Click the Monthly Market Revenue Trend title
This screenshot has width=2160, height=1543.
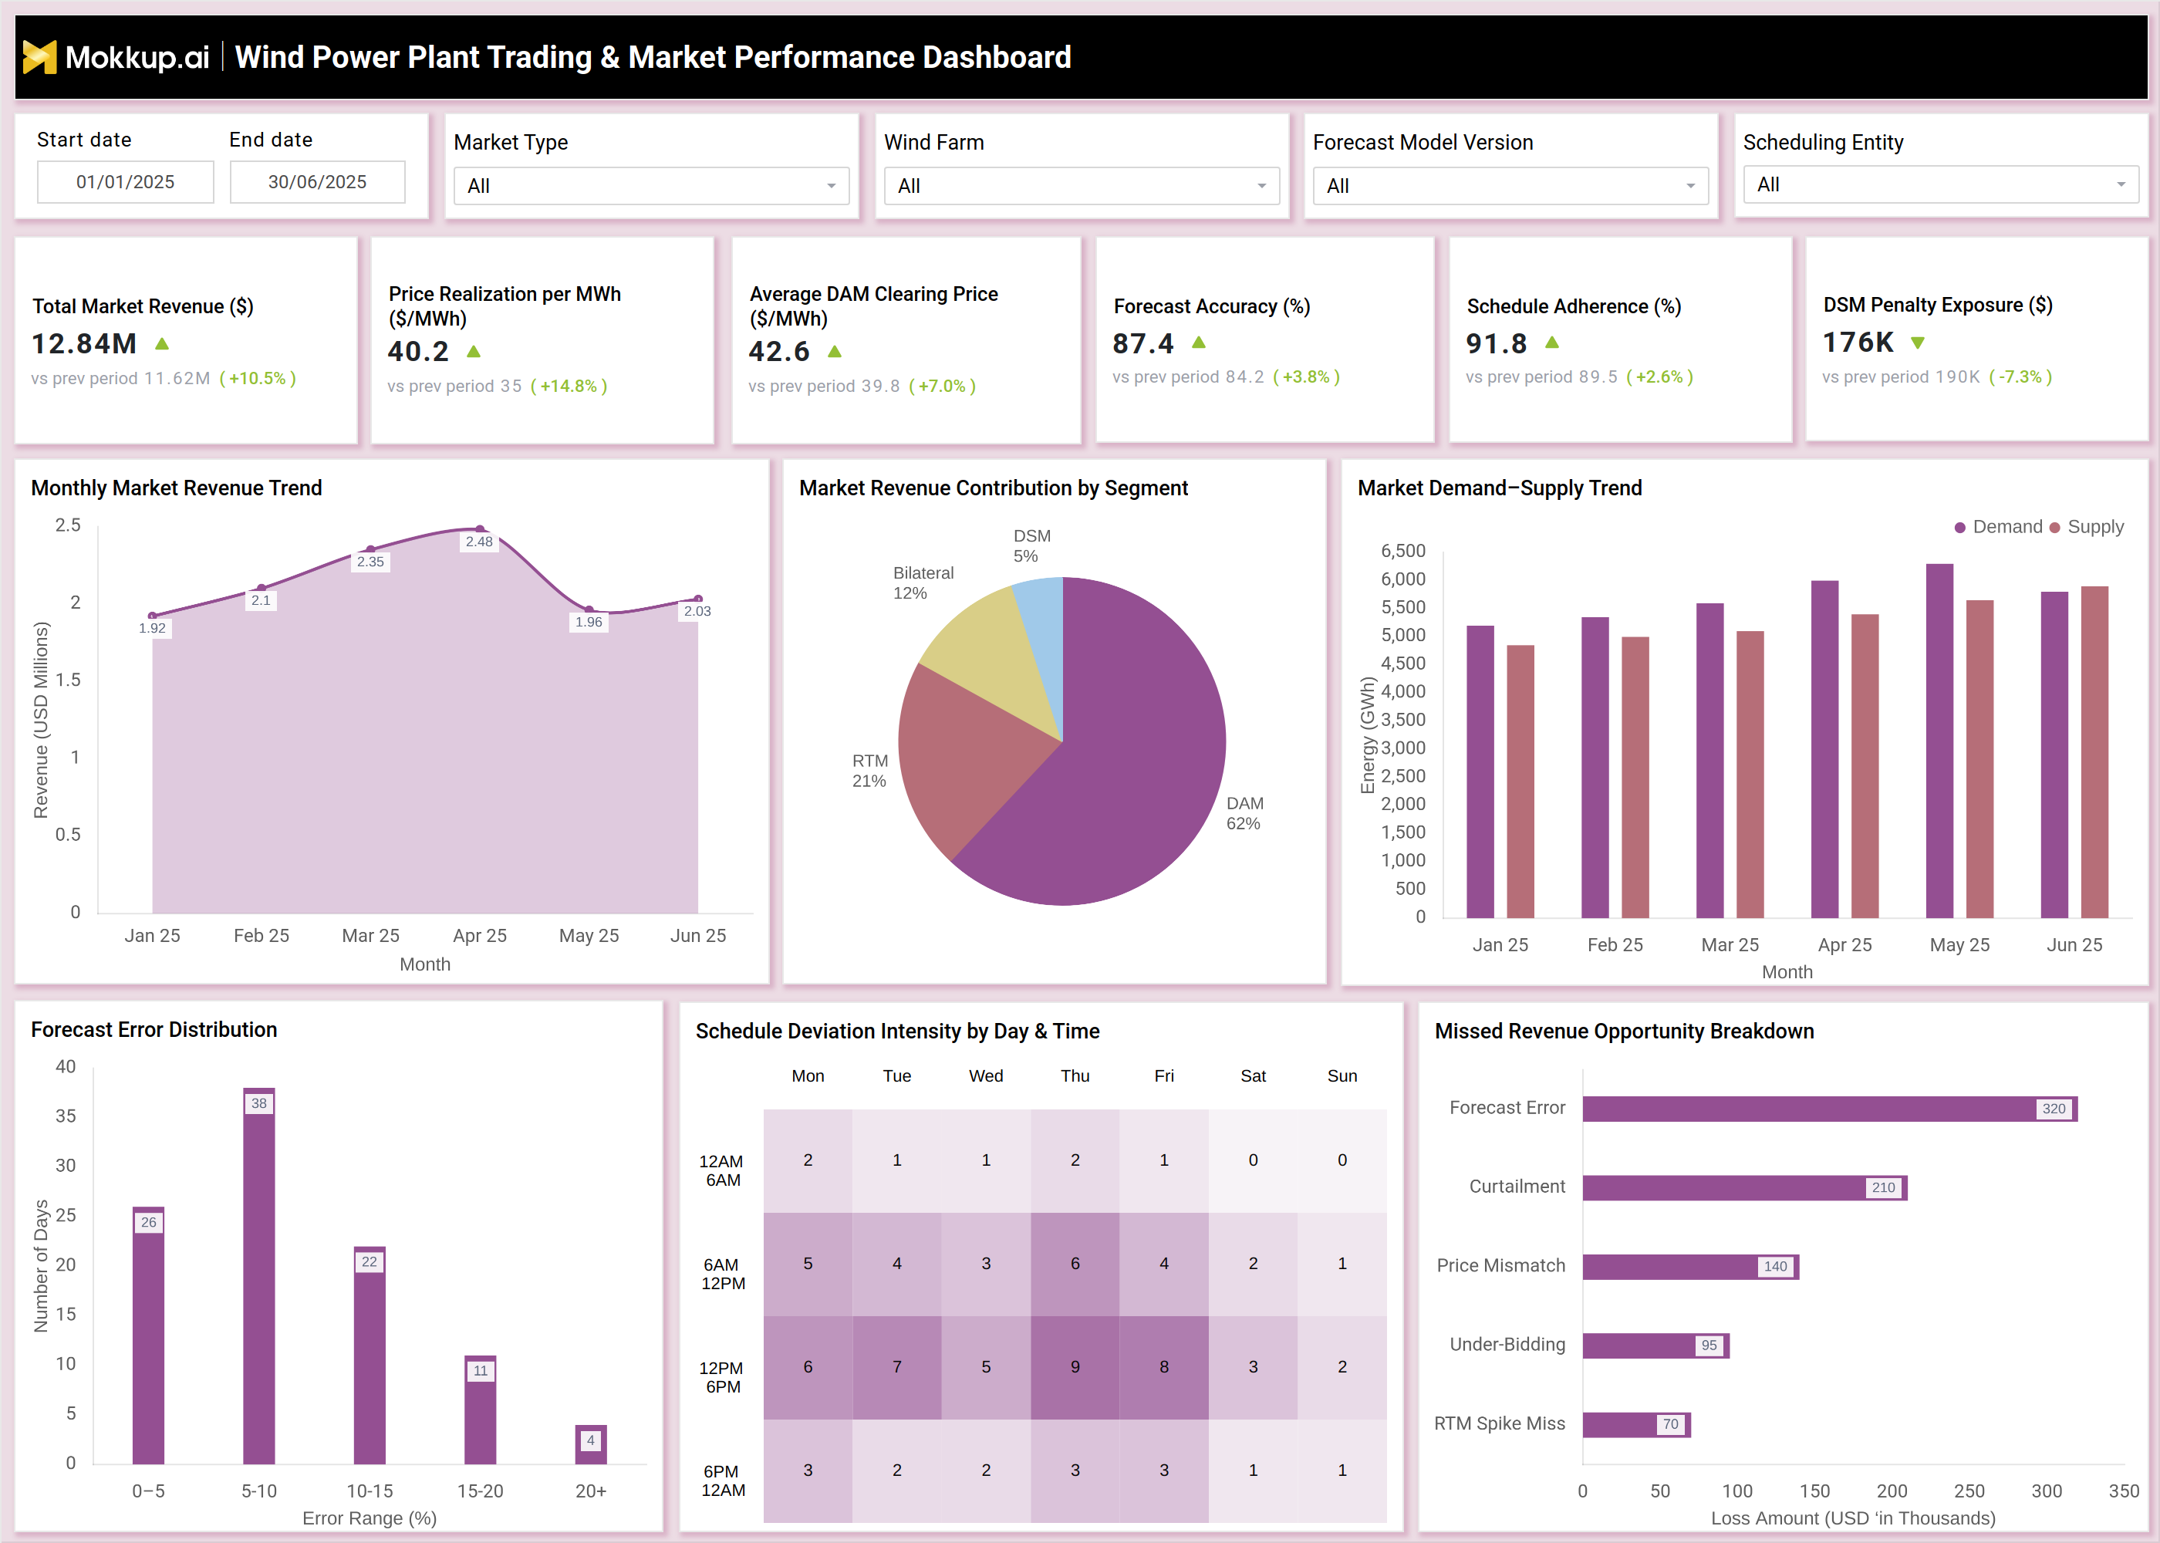(177, 488)
